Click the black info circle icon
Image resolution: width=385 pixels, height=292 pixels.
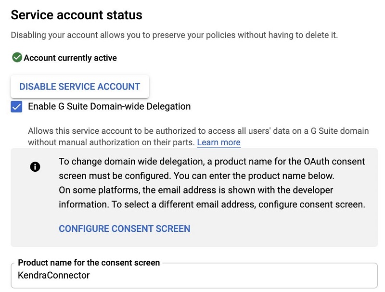tap(35, 167)
